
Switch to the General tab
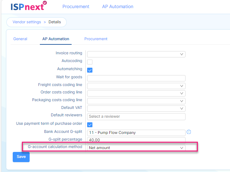[20, 39]
